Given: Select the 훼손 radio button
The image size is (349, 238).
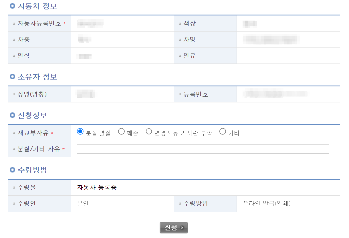Looking at the screenshot, I should point(121,131).
